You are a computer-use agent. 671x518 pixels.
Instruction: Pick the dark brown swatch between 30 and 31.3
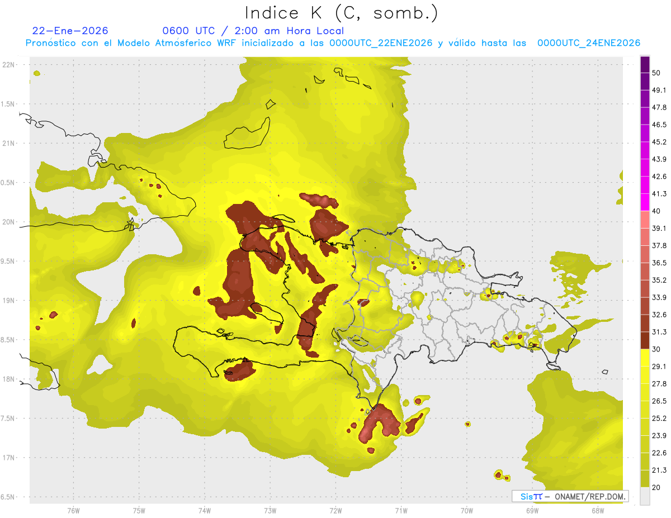tap(645, 340)
